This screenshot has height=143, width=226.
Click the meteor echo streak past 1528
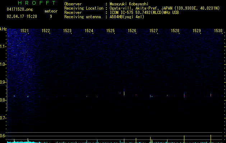[x=184, y=95]
